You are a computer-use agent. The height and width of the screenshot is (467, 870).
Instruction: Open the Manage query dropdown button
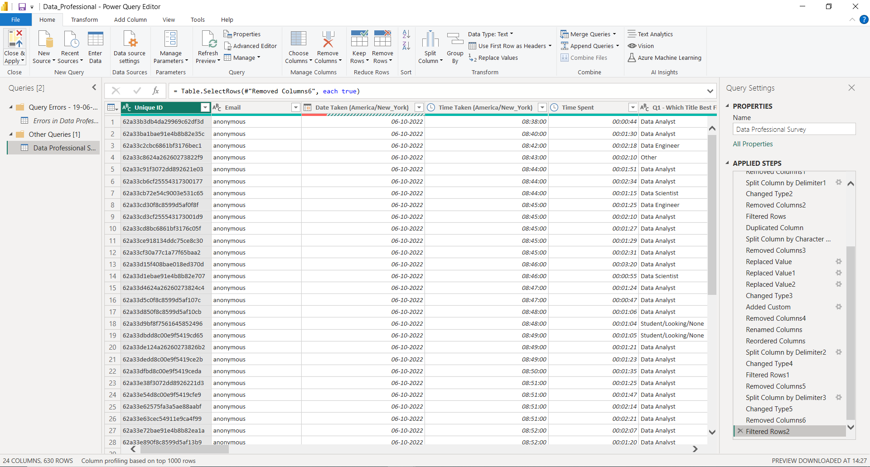click(x=242, y=58)
